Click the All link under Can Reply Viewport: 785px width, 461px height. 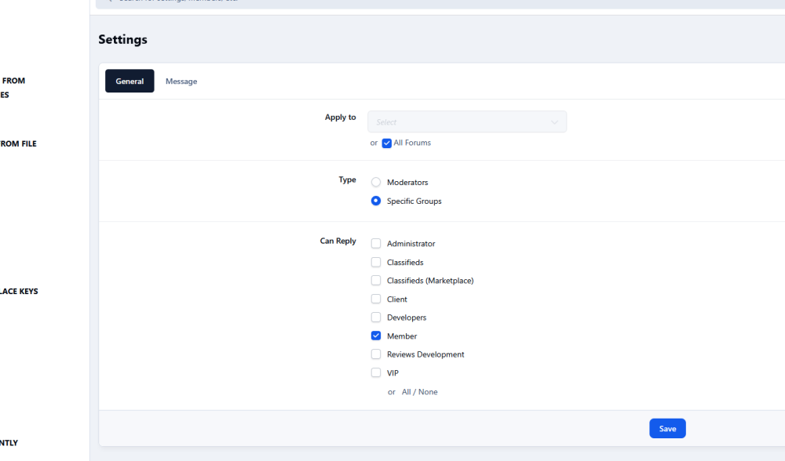406,392
